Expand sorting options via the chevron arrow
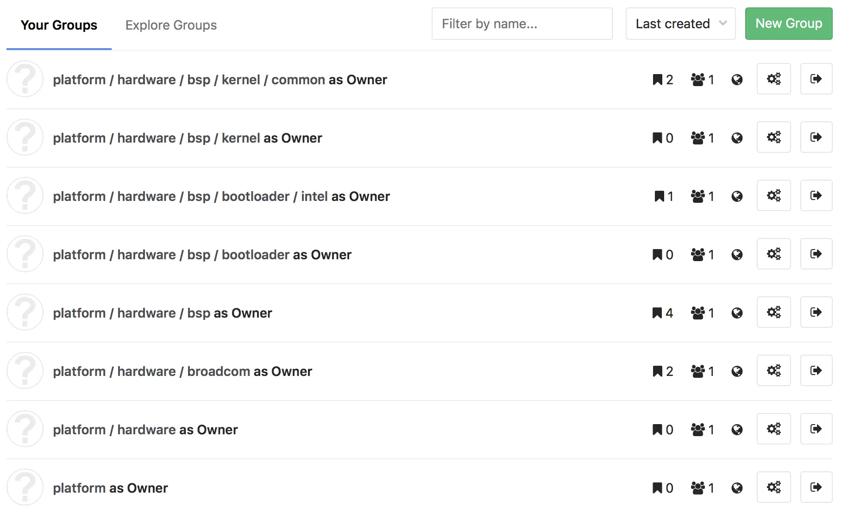 click(x=723, y=24)
